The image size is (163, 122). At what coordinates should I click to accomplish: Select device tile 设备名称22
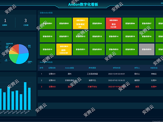(97, 49)
